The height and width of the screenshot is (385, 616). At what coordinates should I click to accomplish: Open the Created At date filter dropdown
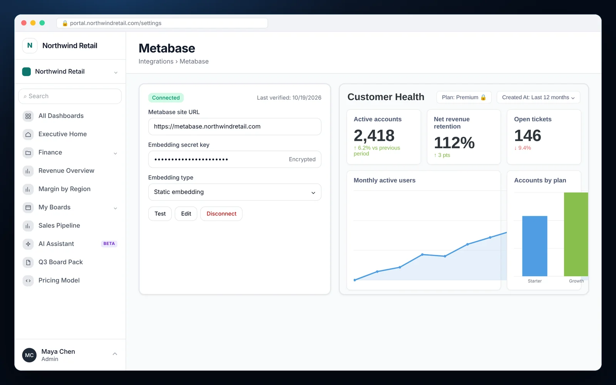pos(538,97)
